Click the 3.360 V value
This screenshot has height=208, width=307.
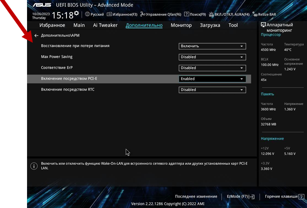pos(267,169)
